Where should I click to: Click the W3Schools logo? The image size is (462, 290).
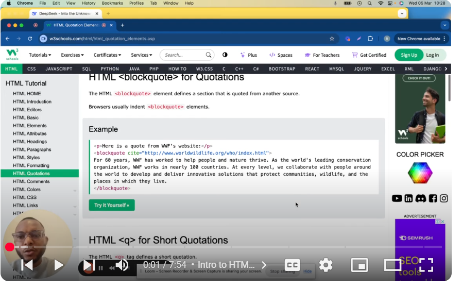[12, 55]
